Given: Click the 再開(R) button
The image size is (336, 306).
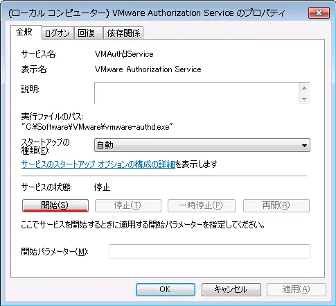Looking at the screenshot, I should pyautogui.click(x=276, y=205).
